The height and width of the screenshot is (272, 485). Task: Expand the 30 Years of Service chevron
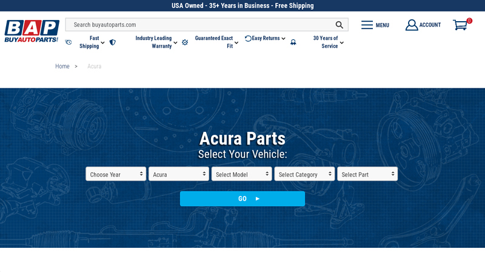[342, 42]
